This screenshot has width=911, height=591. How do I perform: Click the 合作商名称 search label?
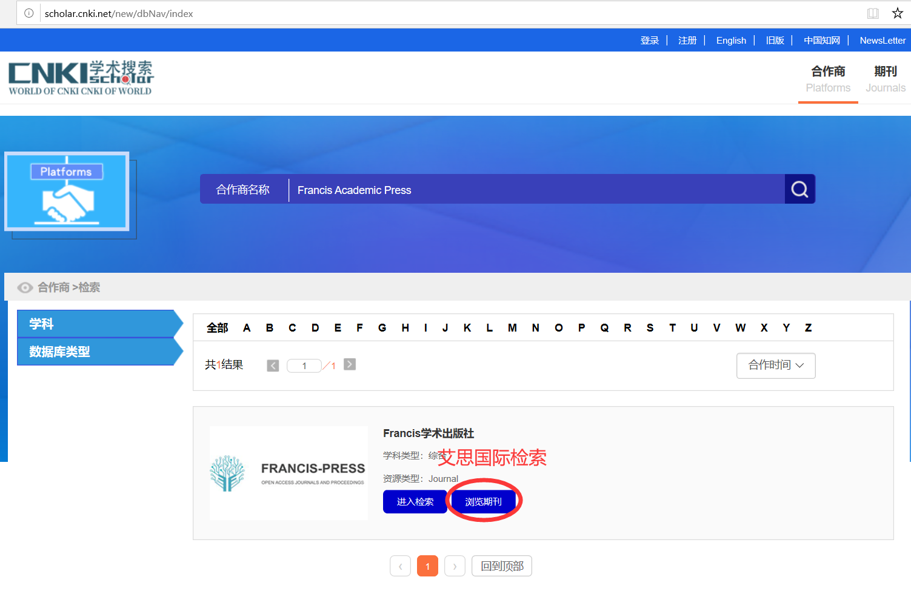click(243, 190)
